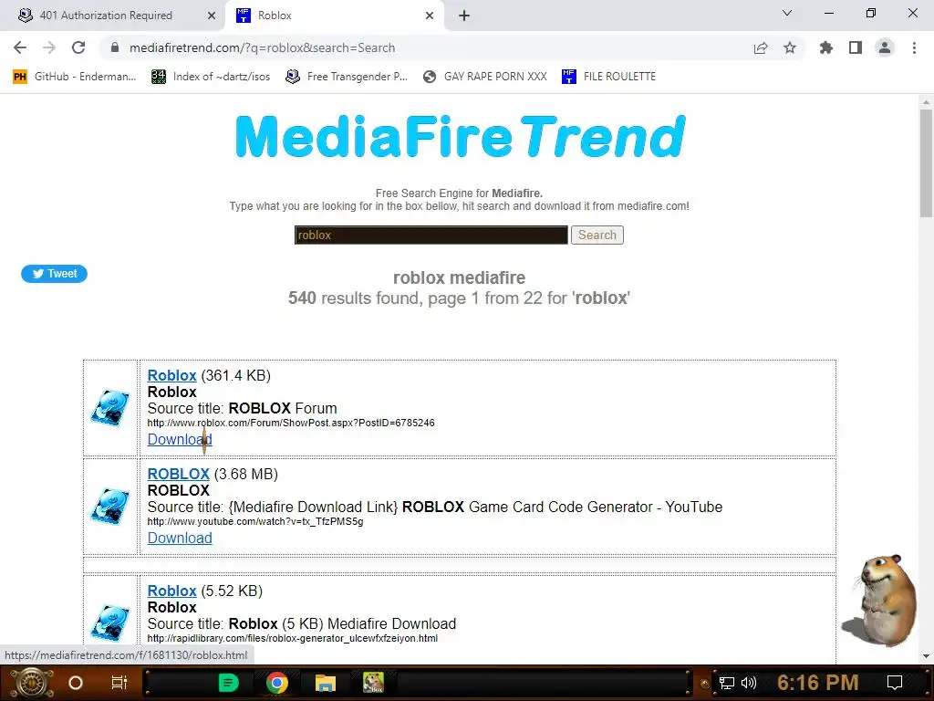Screen dimensions: 934x701
Task: Bookmark this page with the star
Action: 790,47
